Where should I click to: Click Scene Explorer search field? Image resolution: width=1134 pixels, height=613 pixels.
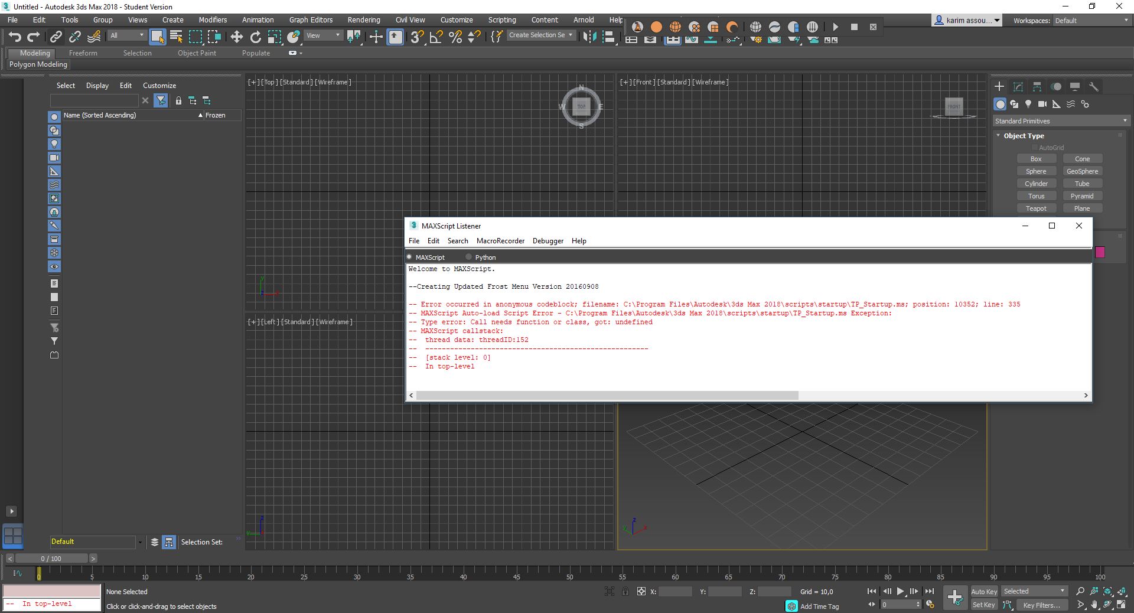click(x=94, y=100)
